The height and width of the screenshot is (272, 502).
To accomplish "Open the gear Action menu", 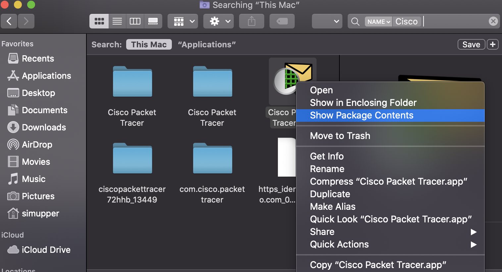I will pyautogui.click(x=219, y=21).
